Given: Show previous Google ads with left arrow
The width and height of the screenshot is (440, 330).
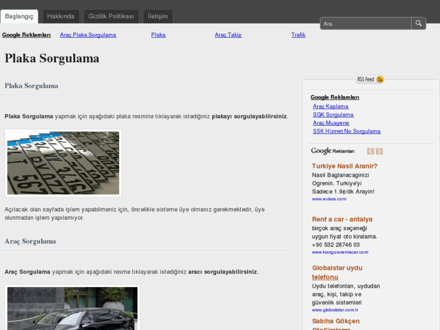Looking at the screenshot, I should pos(370,151).
